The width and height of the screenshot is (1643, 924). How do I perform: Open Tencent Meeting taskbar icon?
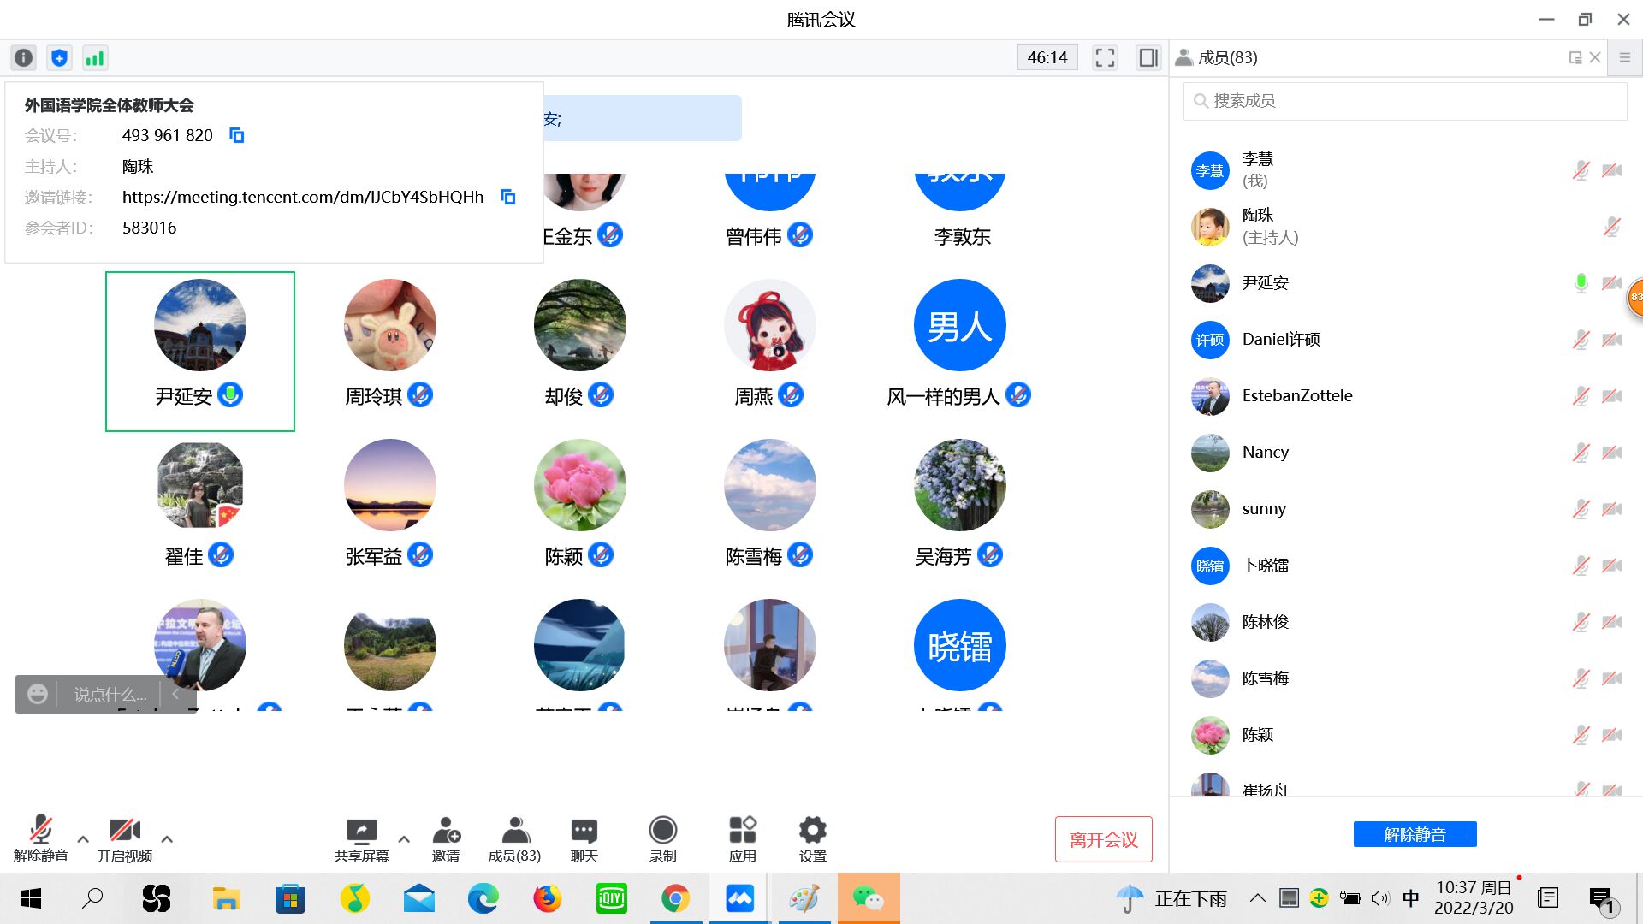(x=739, y=898)
